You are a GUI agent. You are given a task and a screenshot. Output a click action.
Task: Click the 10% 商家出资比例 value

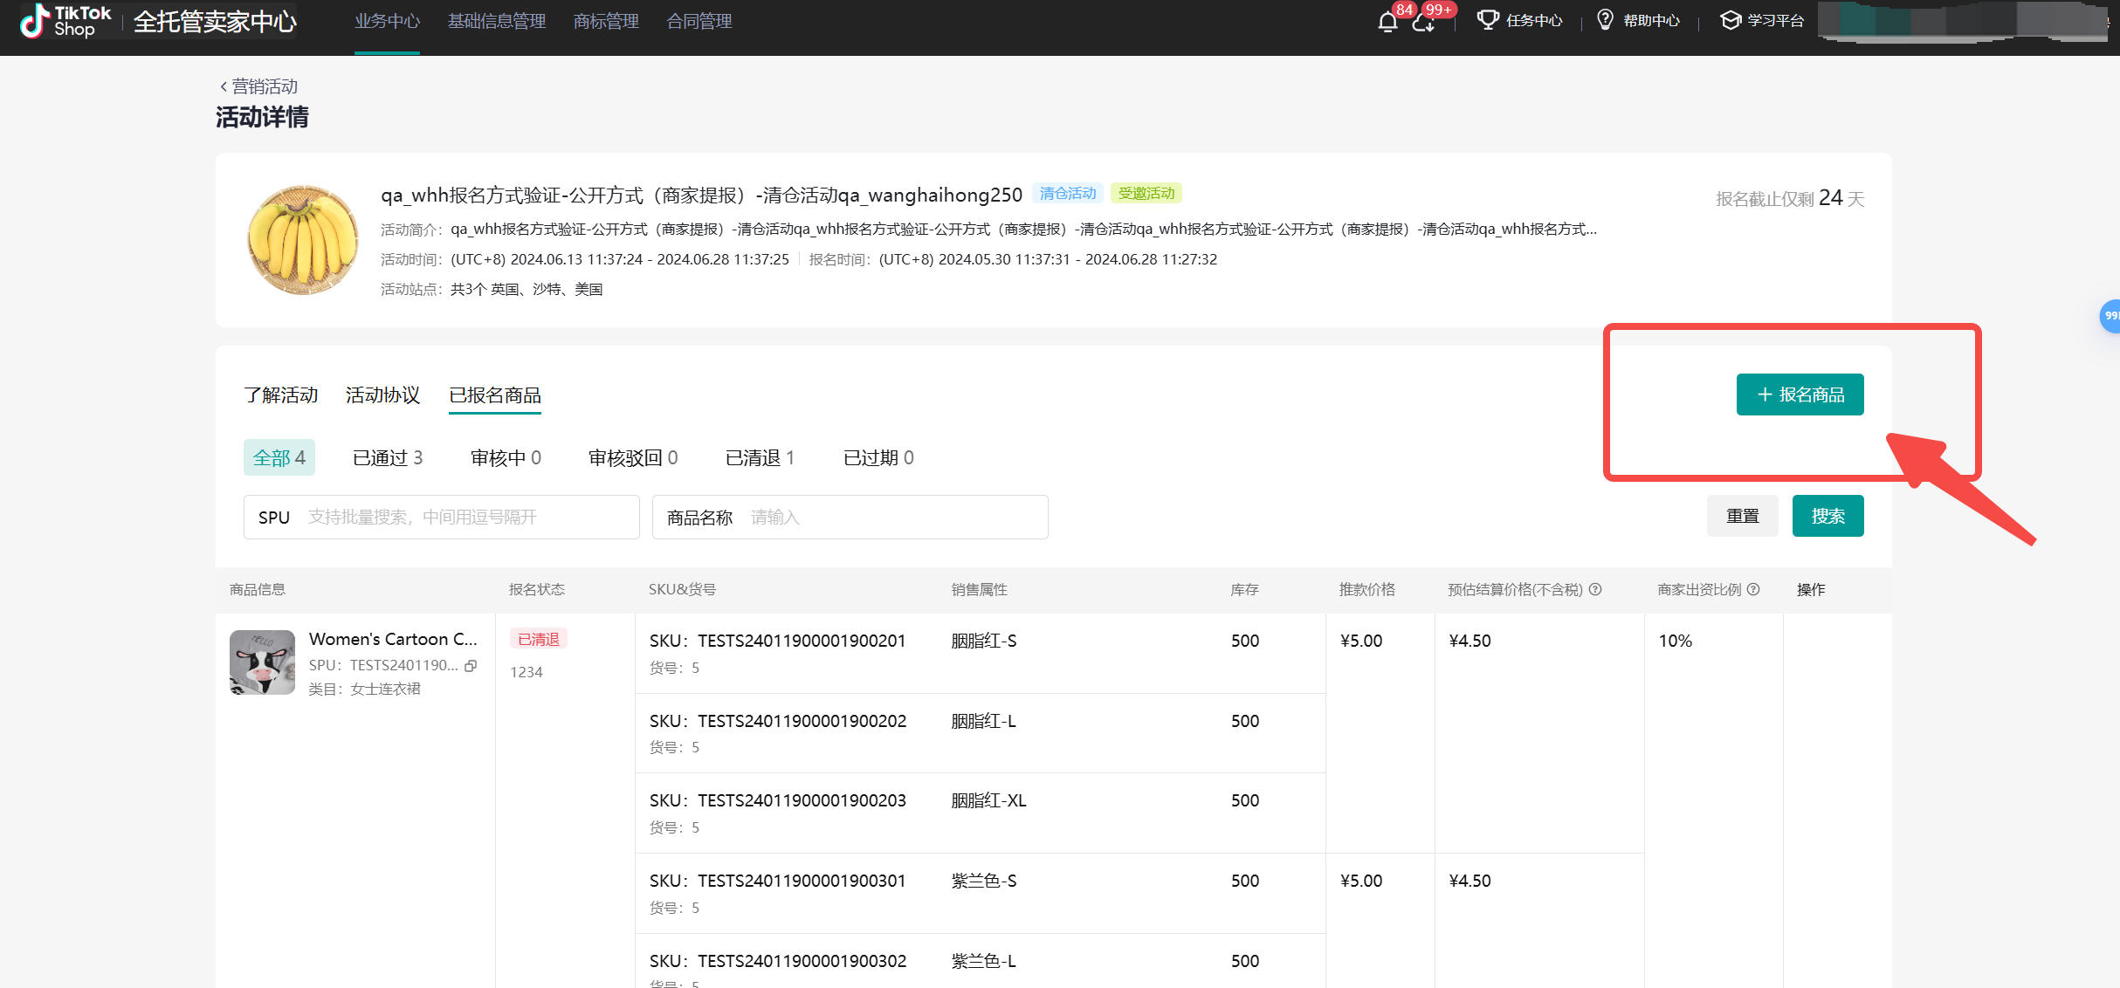click(1675, 641)
